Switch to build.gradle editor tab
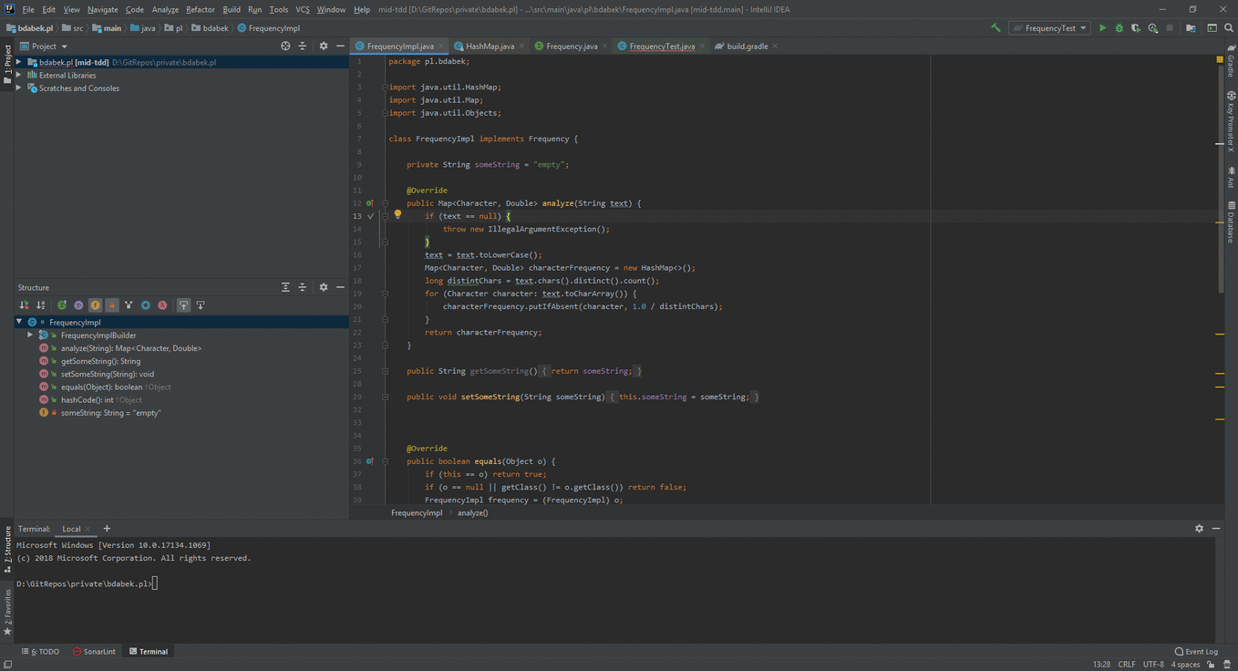The height and width of the screenshot is (671, 1238). [x=747, y=46]
